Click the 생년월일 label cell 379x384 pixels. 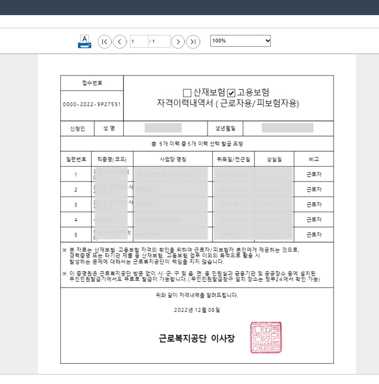(x=225, y=129)
